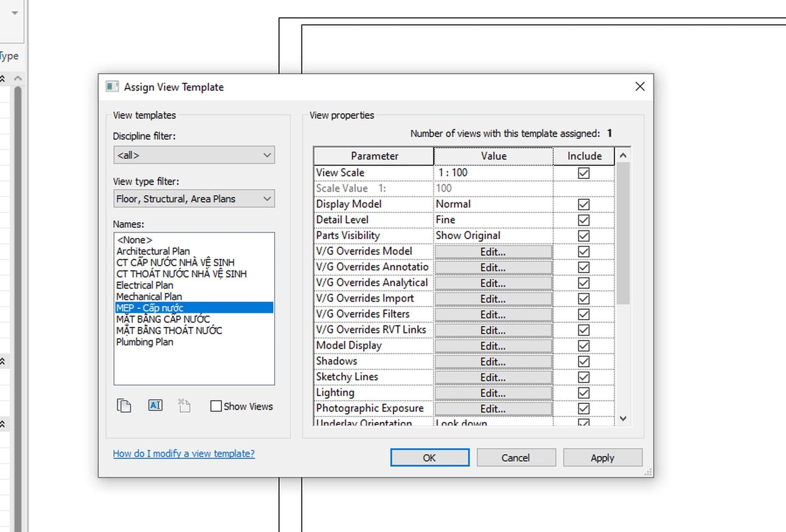Open 'How do I modify a view template?' link

point(184,453)
